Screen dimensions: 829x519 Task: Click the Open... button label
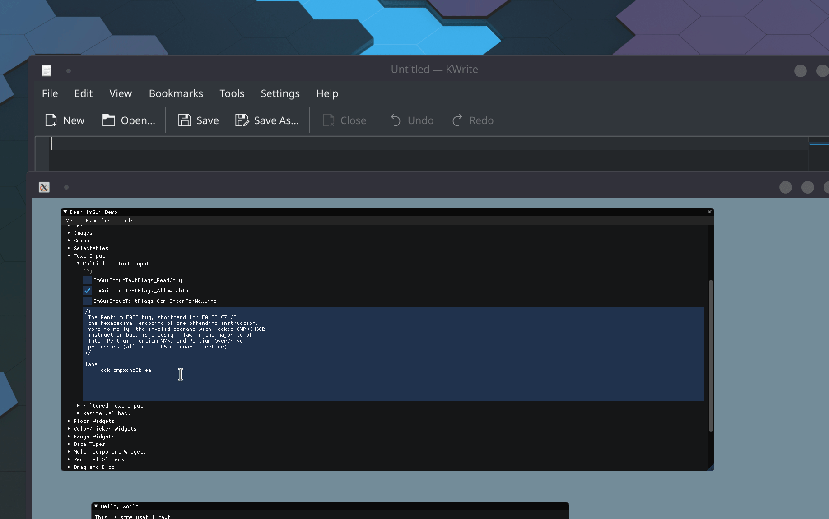(138, 120)
